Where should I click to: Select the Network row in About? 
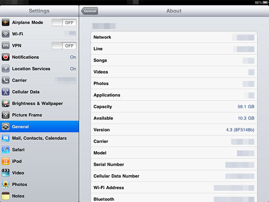point(174,37)
